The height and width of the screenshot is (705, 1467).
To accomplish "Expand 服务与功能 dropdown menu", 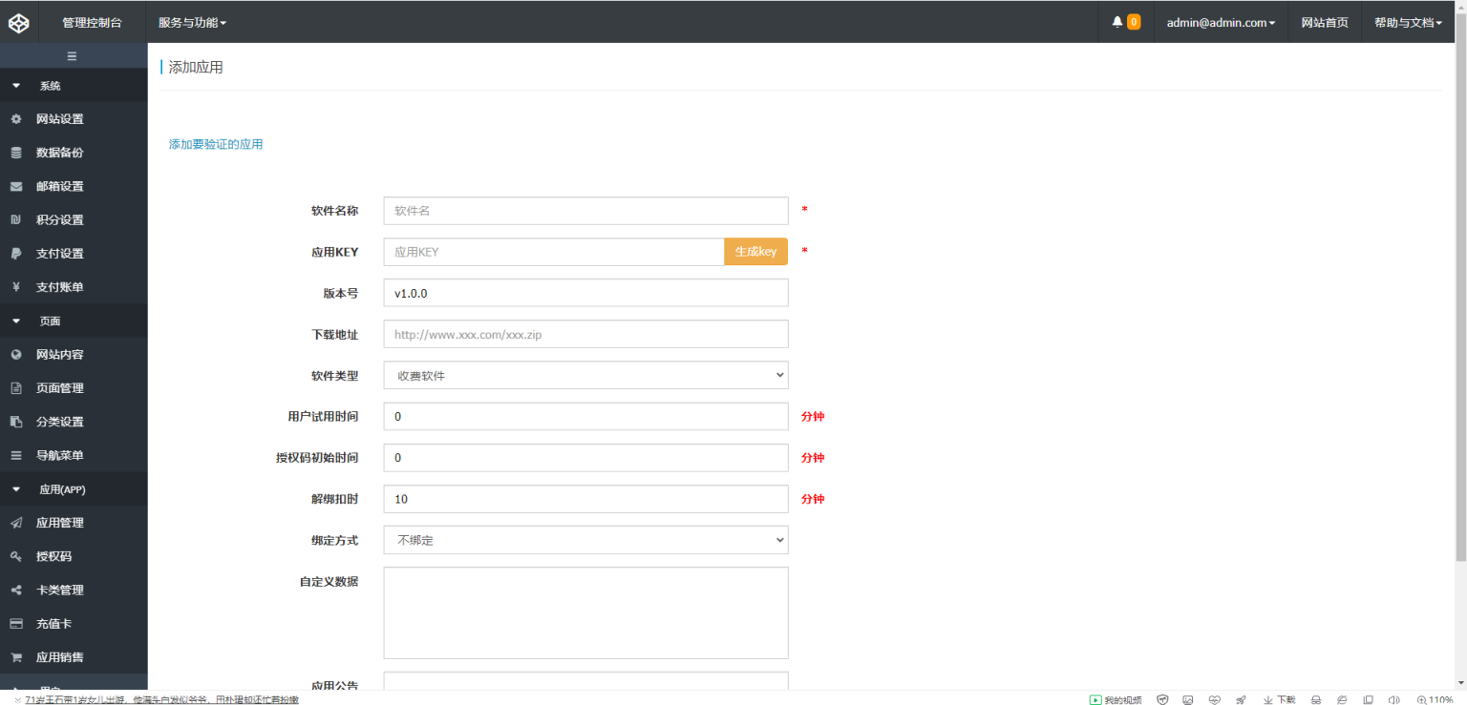I will click(192, 22).
